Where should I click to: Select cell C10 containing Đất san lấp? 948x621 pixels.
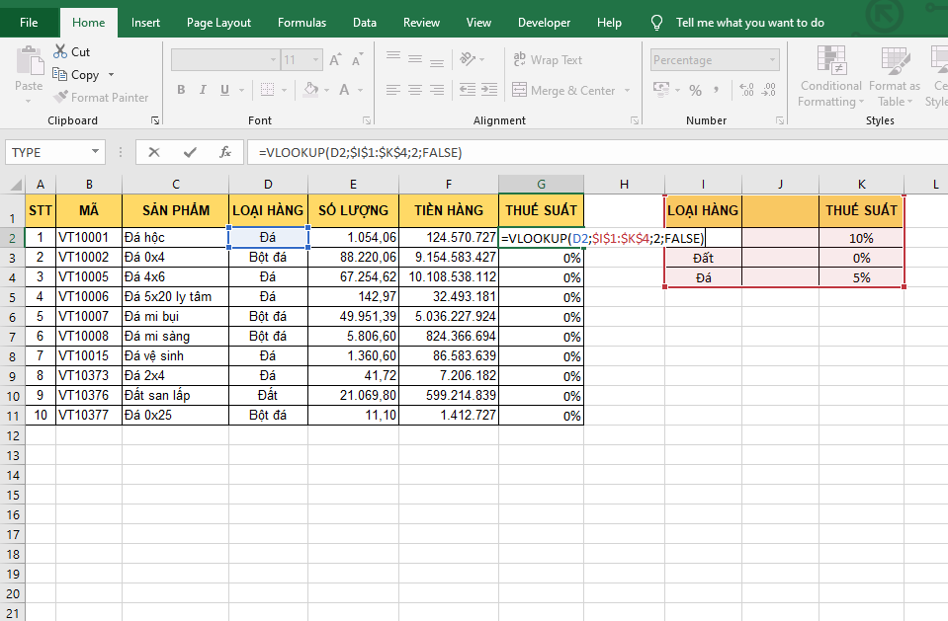pos(174,395)
